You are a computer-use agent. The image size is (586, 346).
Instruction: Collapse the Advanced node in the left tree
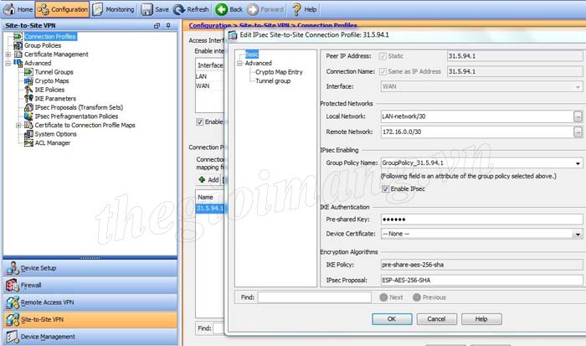8,64
